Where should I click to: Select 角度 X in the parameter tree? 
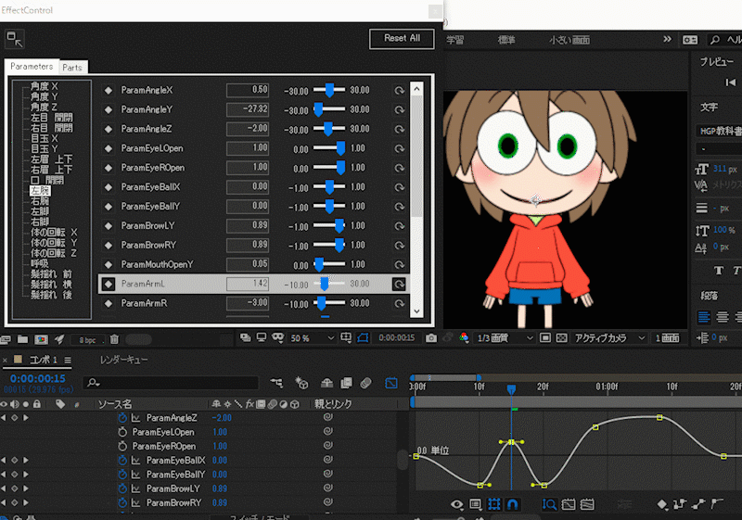(44, 86)
